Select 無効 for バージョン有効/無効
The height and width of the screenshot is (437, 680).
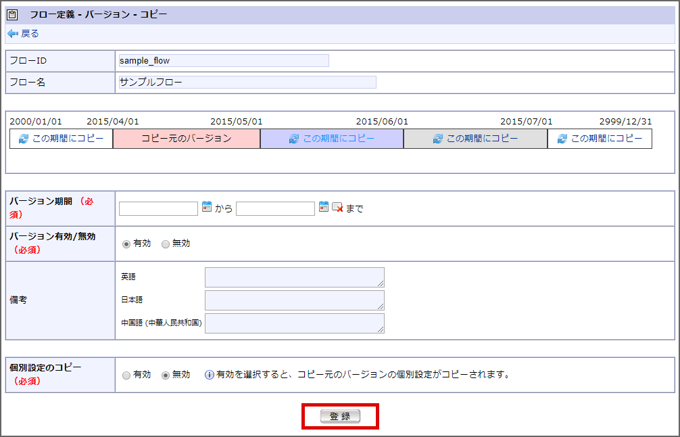tap(165, 244)
